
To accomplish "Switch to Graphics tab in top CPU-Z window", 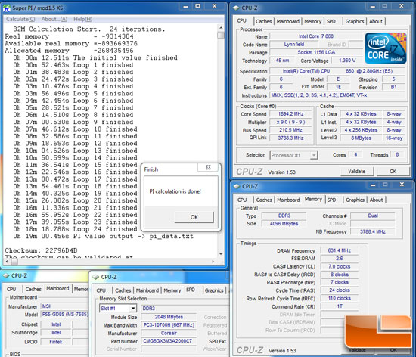I will pos(355,21).
